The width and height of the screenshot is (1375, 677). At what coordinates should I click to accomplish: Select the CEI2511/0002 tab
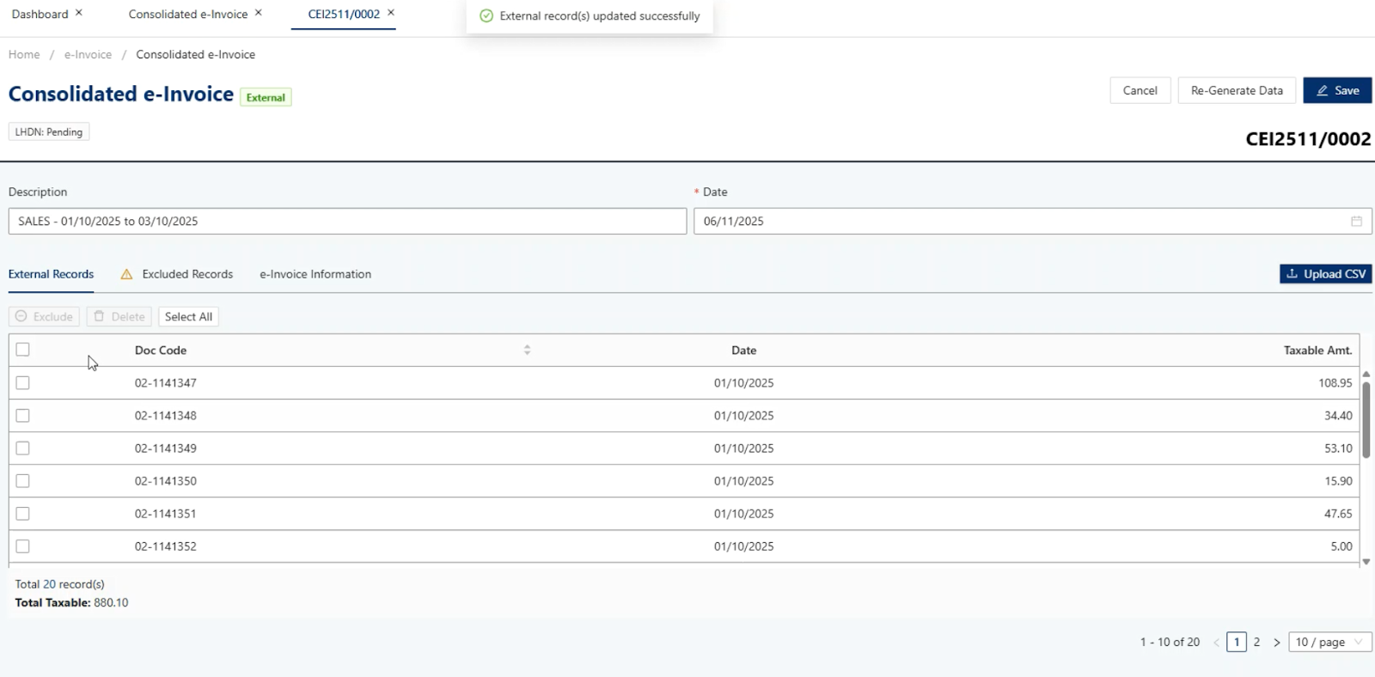(x=344, y=14)
